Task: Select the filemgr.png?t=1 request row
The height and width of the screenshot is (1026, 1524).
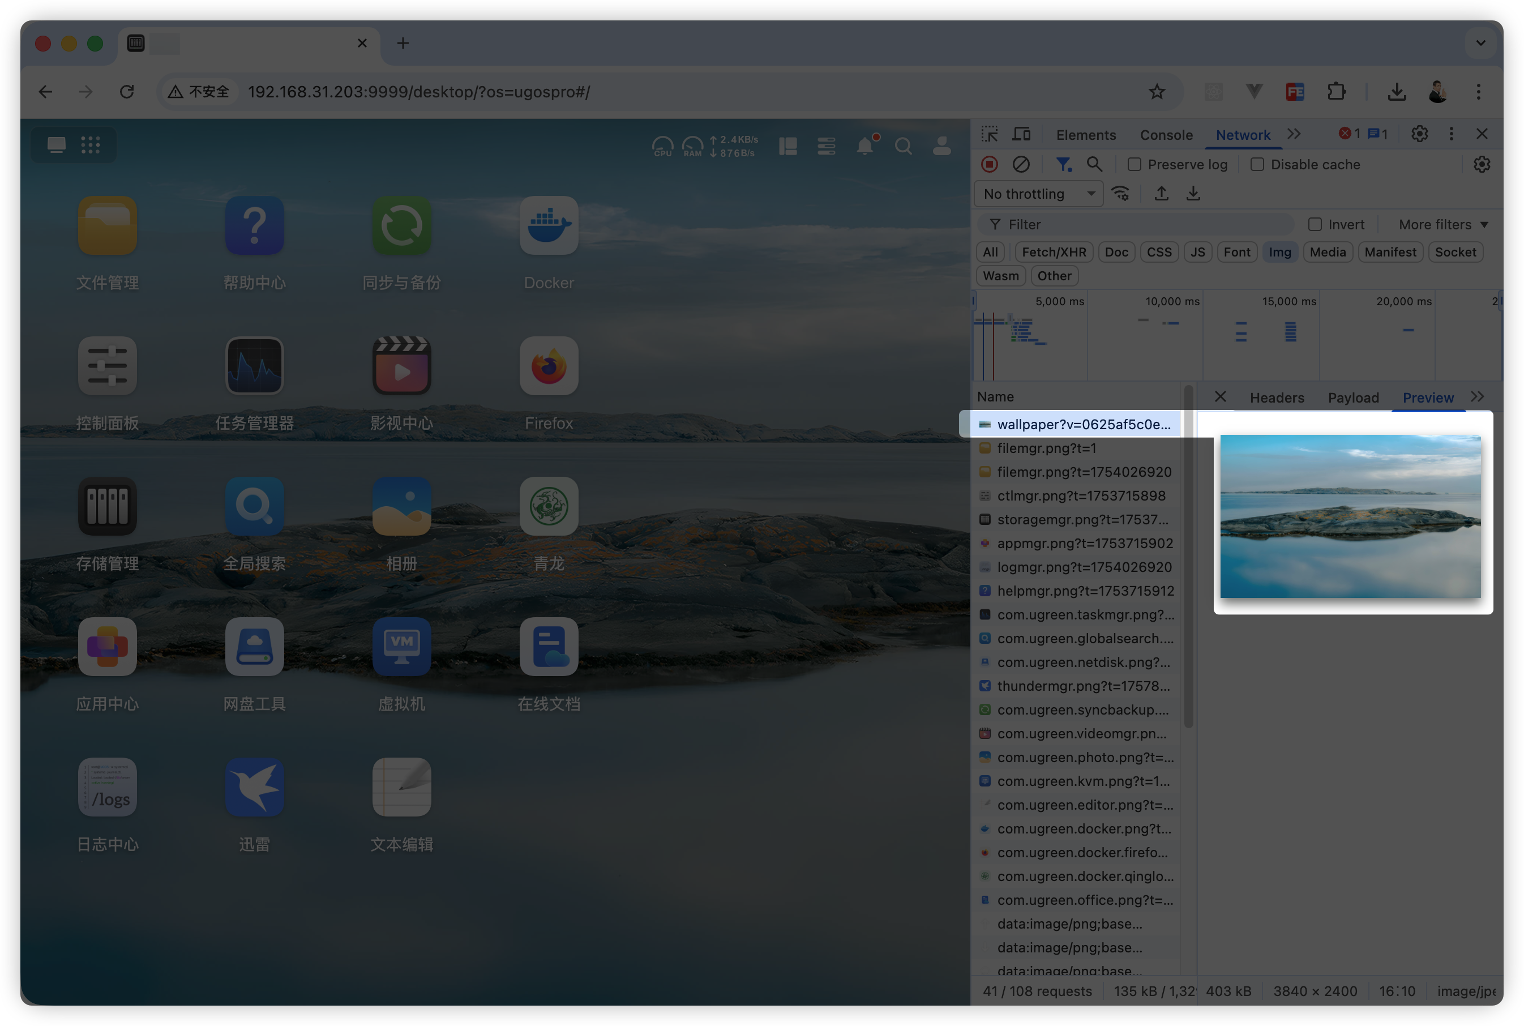Action: 1046,448
